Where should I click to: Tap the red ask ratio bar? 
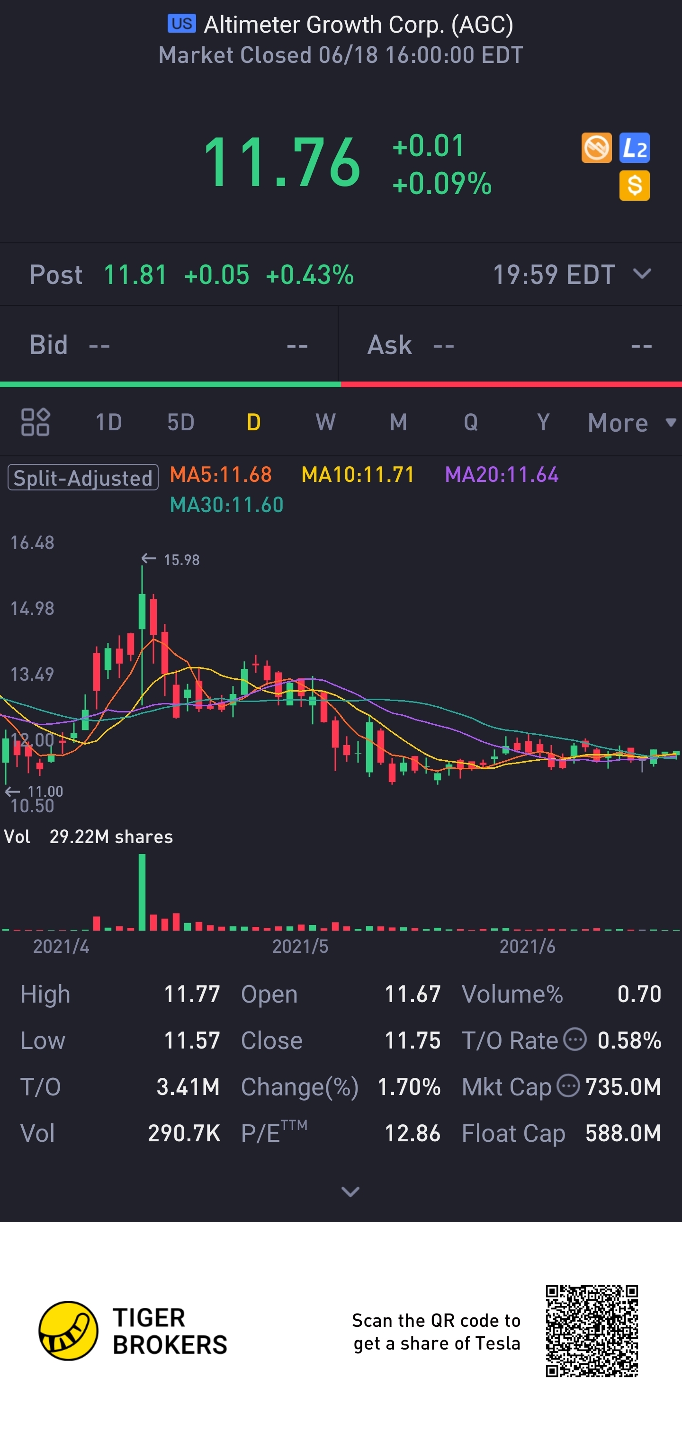coord(511,384)
